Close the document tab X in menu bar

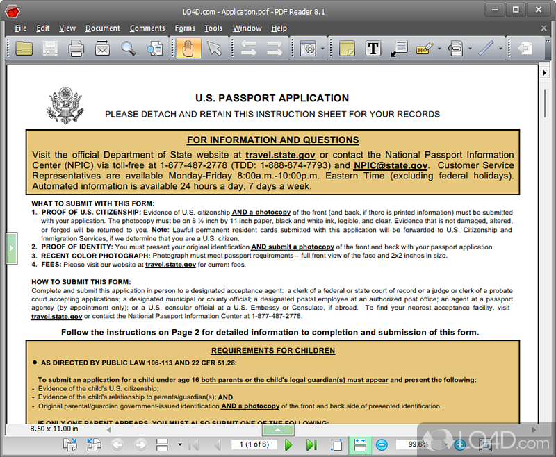(543, 28)
